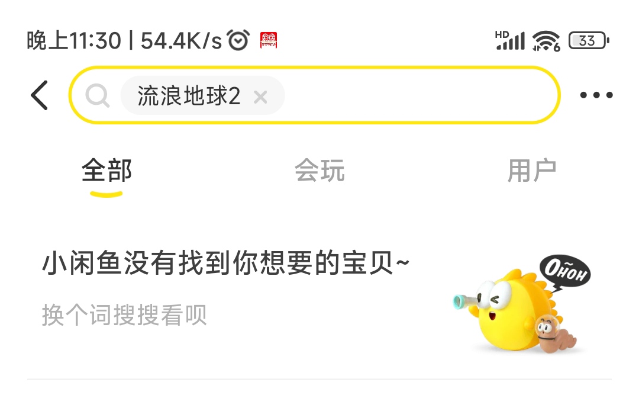This screenshot has height=395, width=639.
Task: Tap the alarm clock status icon
Action: [x=238, y=40]
